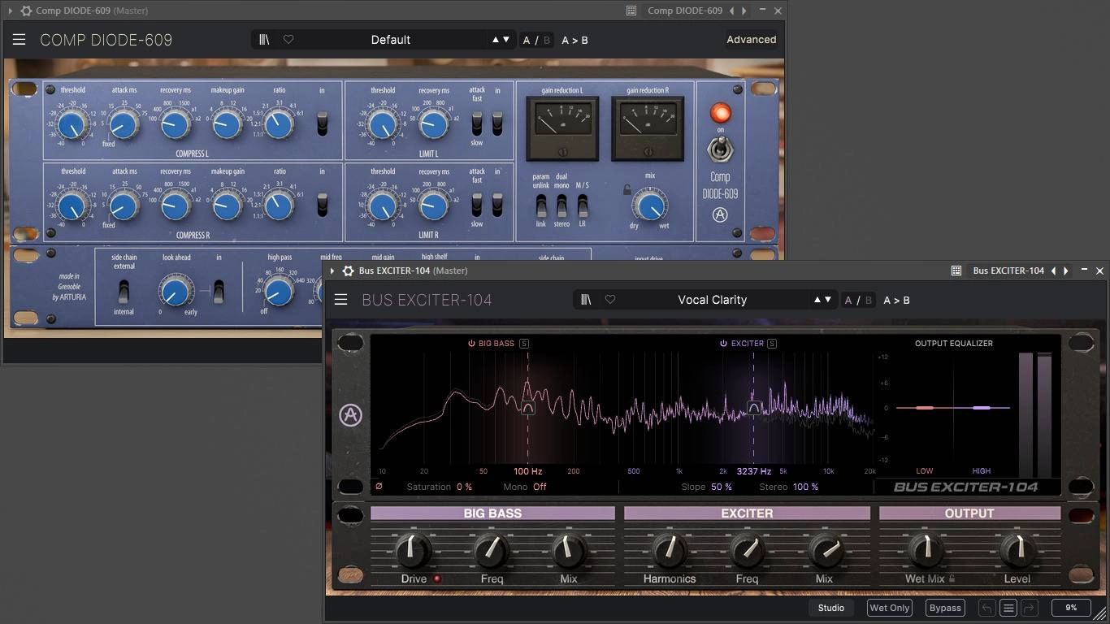
Task: Step presets with Comp DIODE-609 up/down arrows
Action: 501,40
